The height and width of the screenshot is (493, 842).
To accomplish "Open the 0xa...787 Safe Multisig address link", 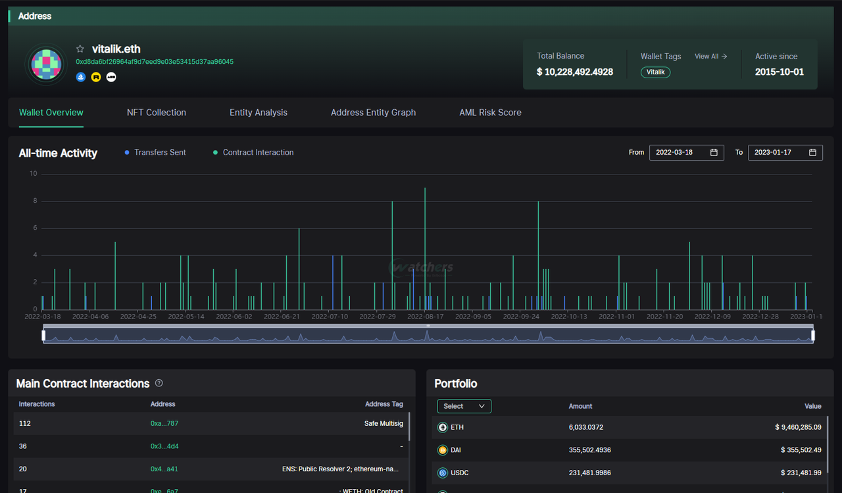I will click(164, 423).
